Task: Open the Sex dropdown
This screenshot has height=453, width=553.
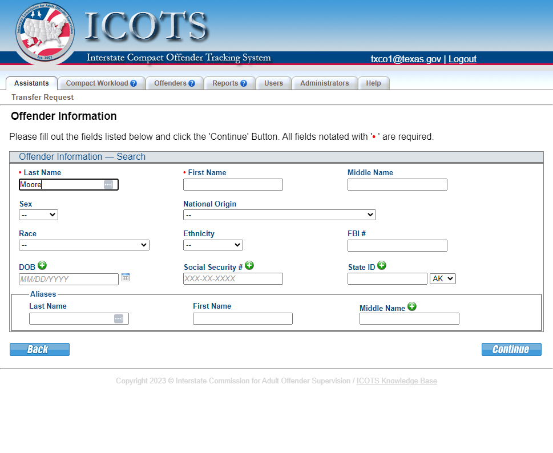Action: pyautogui.click(x=38, y=215)
